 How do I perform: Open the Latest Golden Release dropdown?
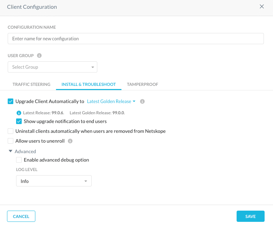111,101
